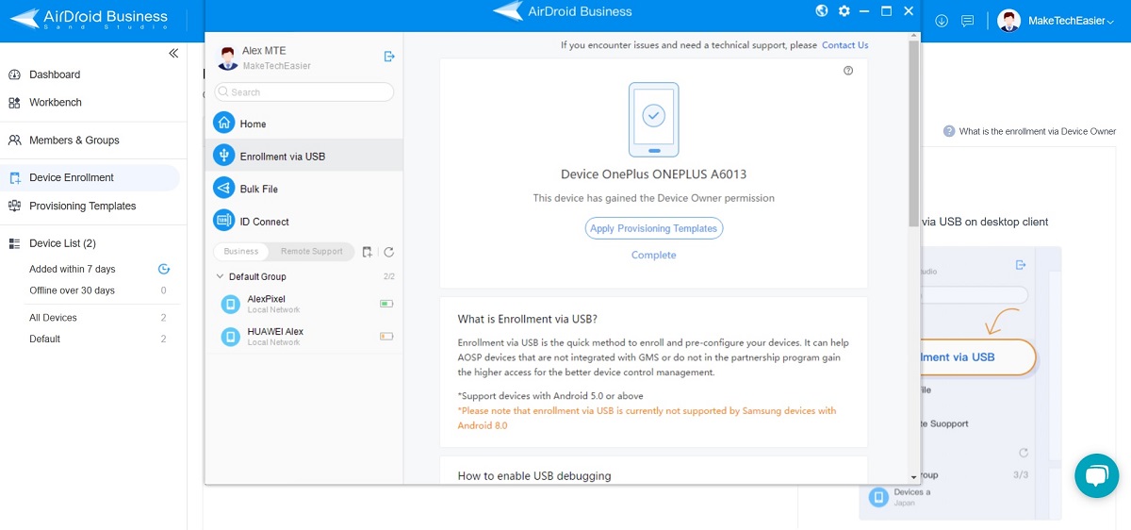Switch to Remote Support device tab
The height and width of the screenshot is (530, 1131).
pyautogui.click(x=311, y=252)
